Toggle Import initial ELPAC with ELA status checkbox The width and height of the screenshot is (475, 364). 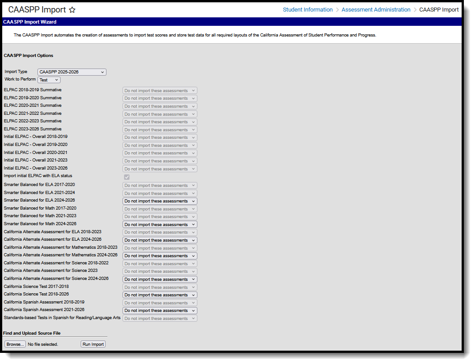click(127, 177)
